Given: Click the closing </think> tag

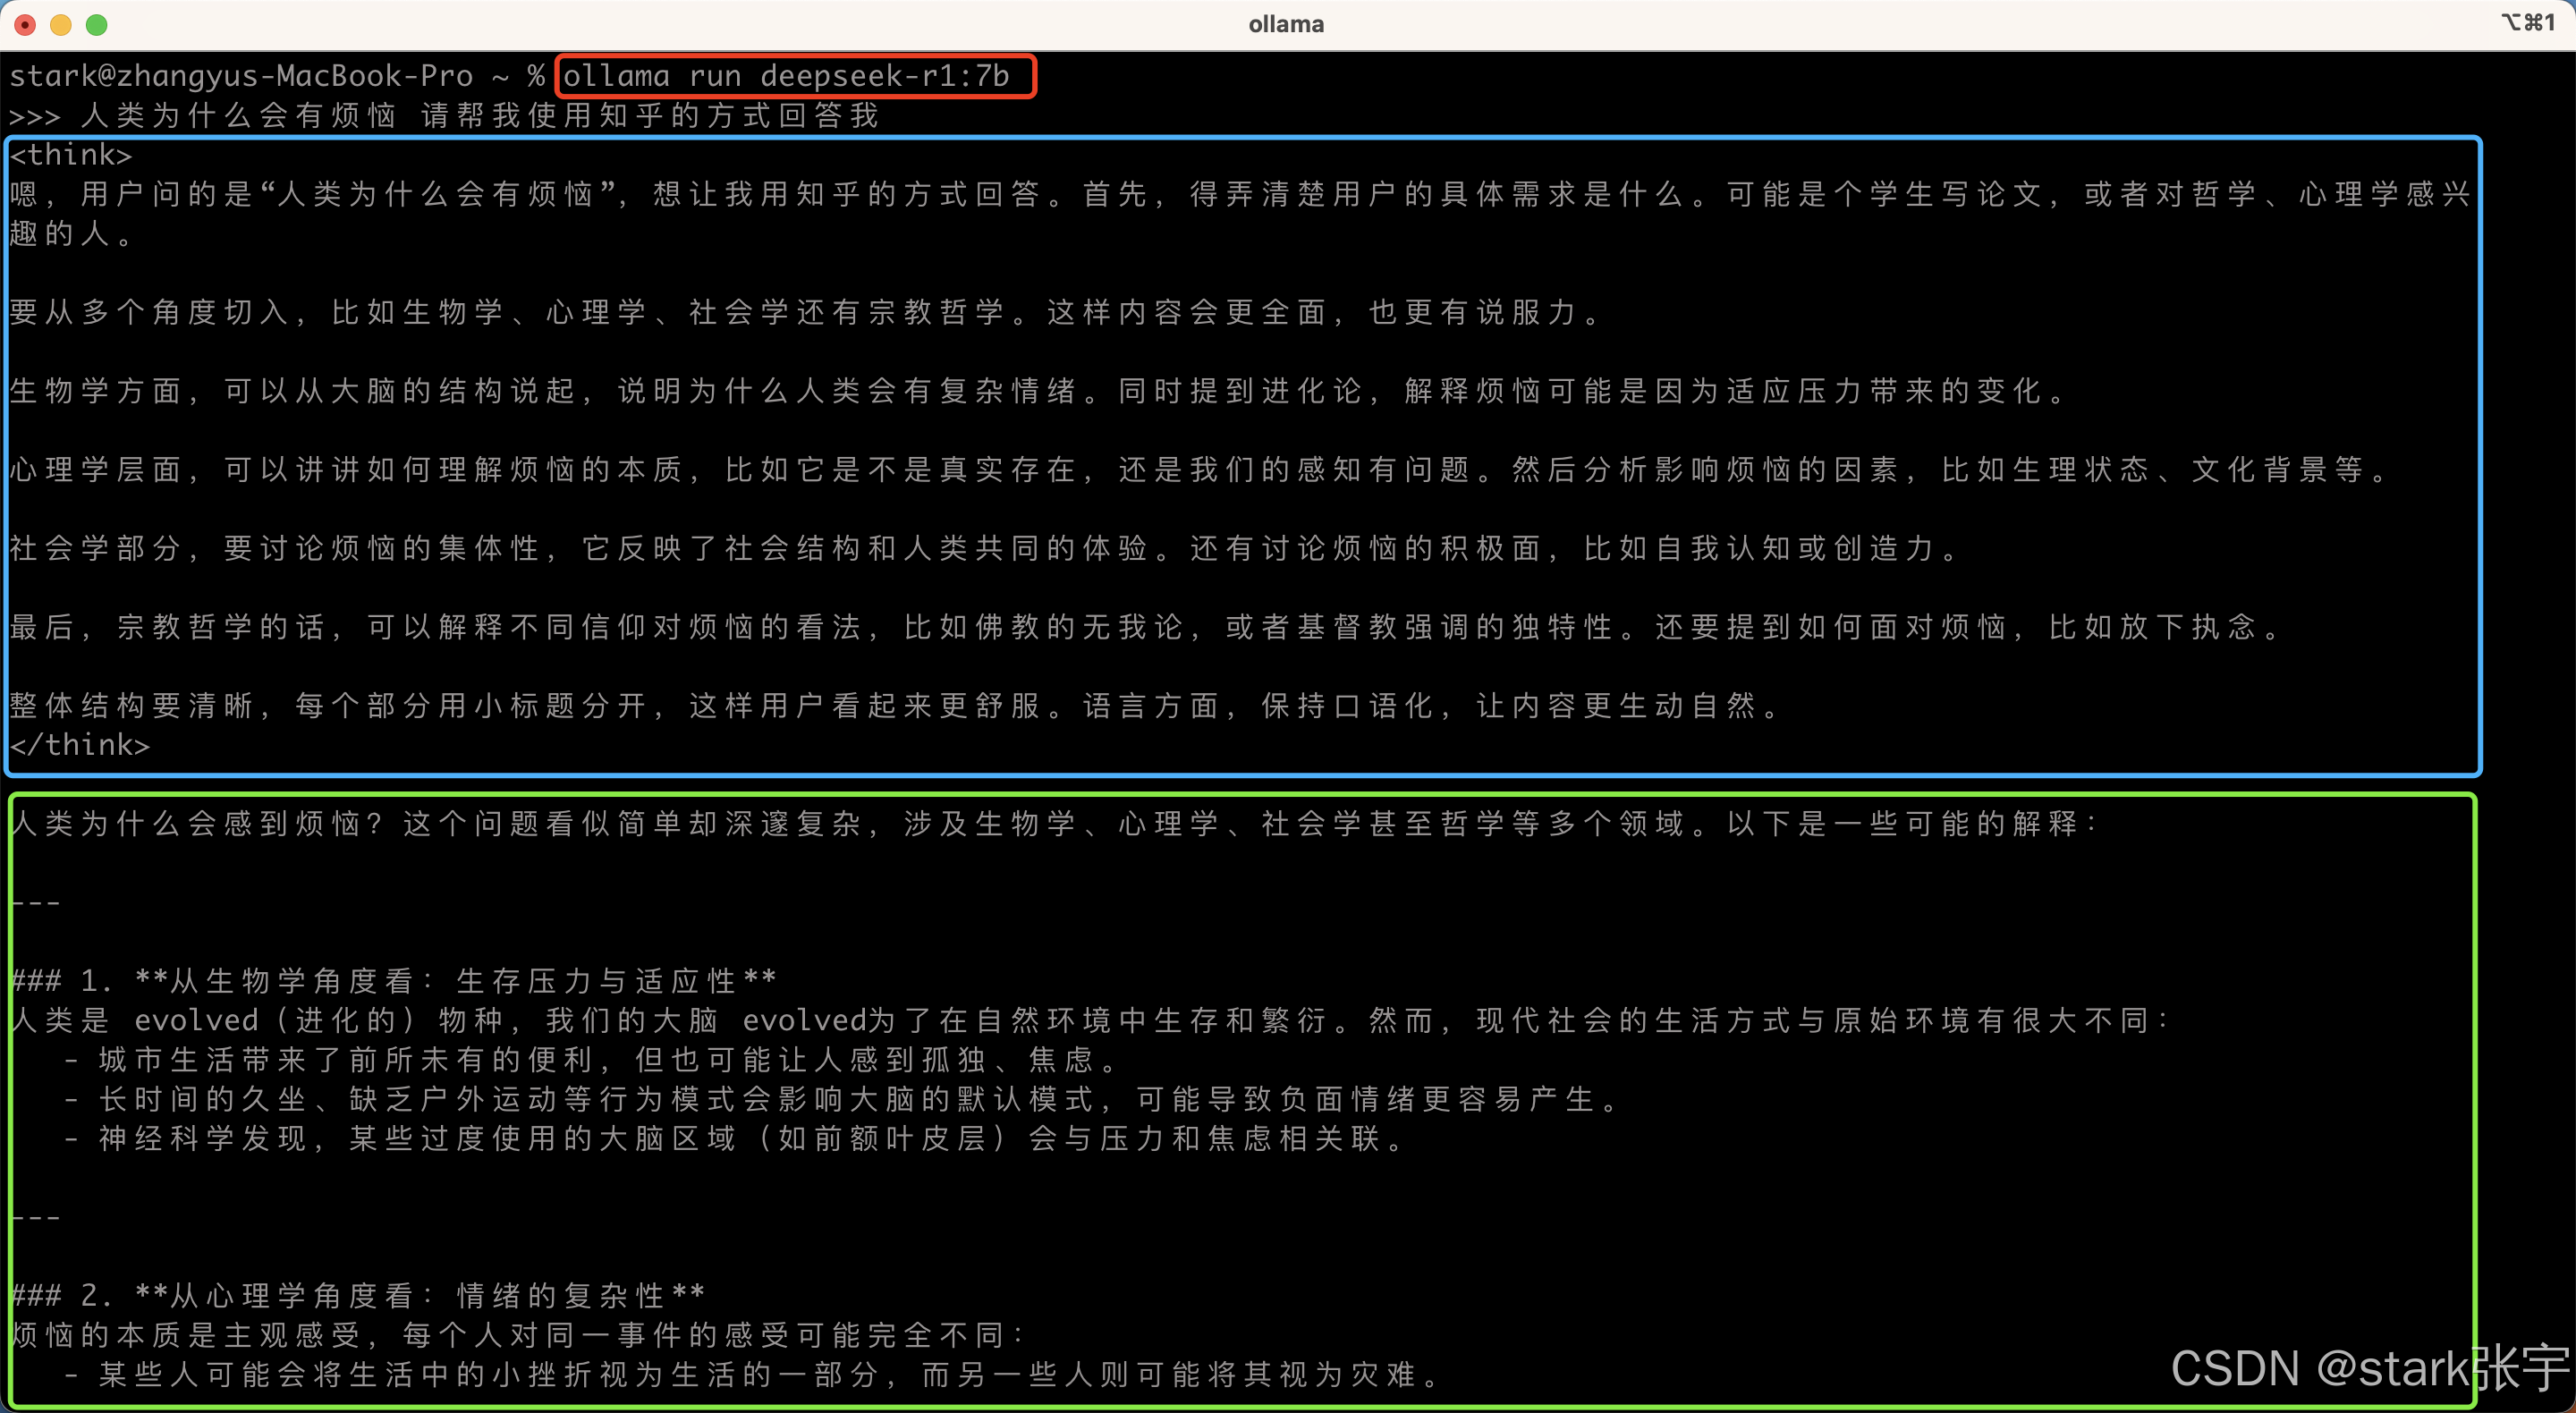Looking at the screenshot, I should [x=80, y=745].
